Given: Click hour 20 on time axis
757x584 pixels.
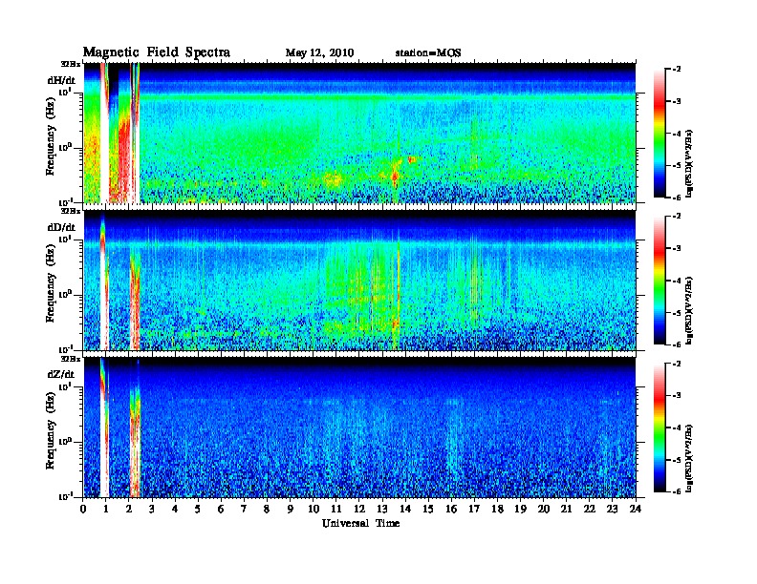Looking at the screenshot, I should [544, 509].
